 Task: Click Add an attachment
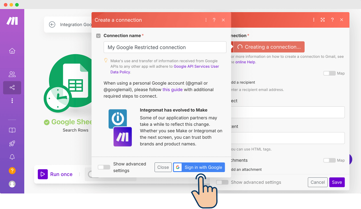coord(246,170)
